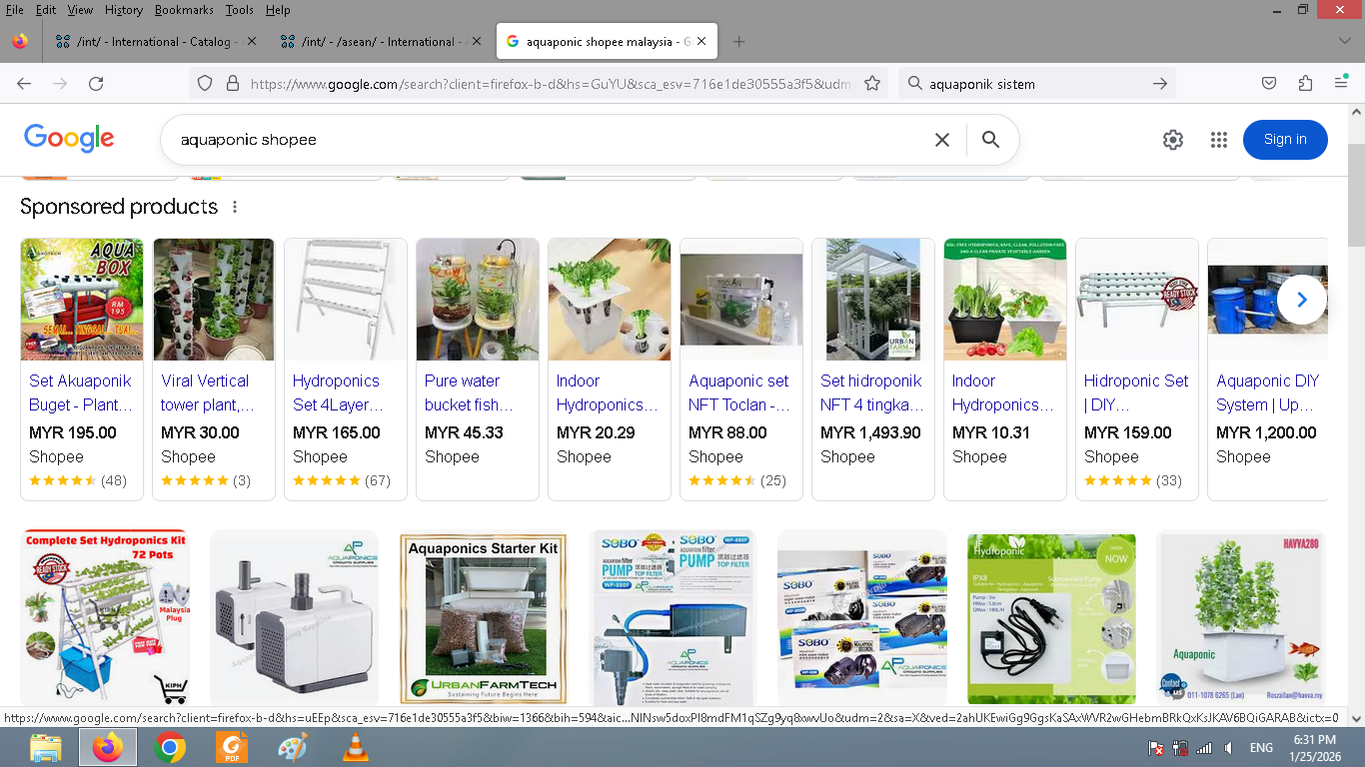Screen dimensions: 1365x767
Task: Open Aquaponic DIY System product link
Action: click(1268, 392)
